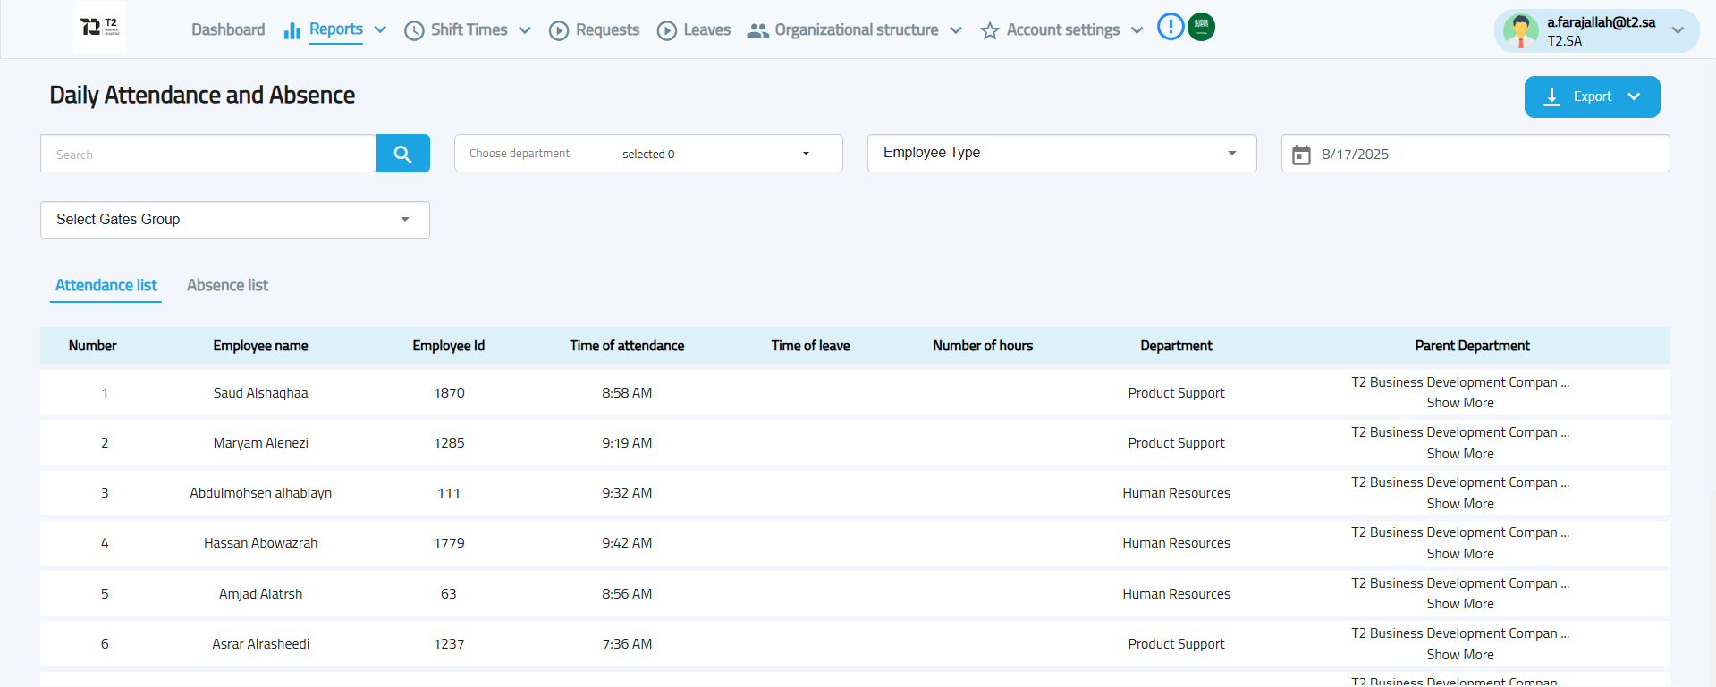
Task: Open Organizational structure menu
Action: pos(857,29)
